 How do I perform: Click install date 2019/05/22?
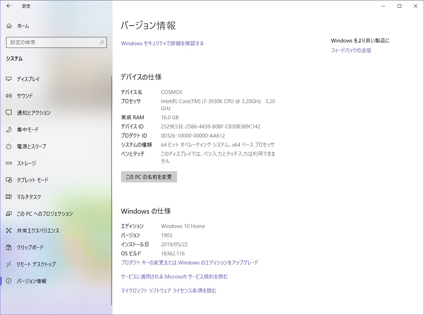point(174,244)
